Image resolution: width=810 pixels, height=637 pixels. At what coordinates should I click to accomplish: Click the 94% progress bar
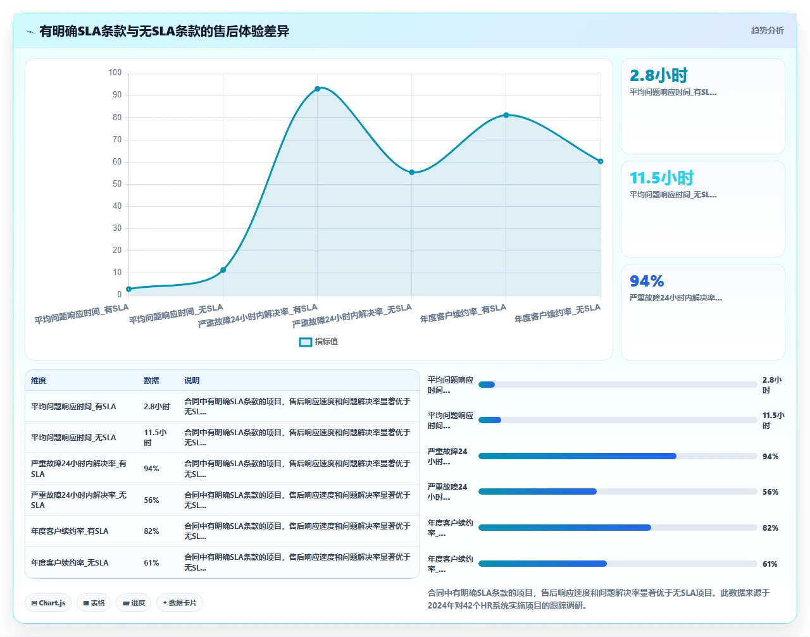[618, 456]
